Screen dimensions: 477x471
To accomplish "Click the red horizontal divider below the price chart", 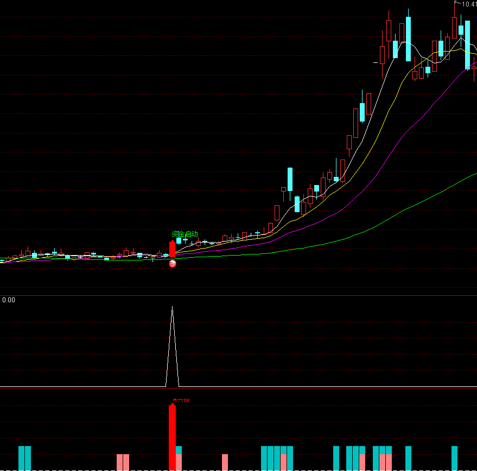I will (x=239, y=296).
